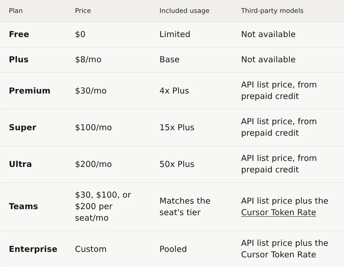Click the $100/mo price cell
The image size is (344, 267).
pyautogui.click(x=93, y=127)
